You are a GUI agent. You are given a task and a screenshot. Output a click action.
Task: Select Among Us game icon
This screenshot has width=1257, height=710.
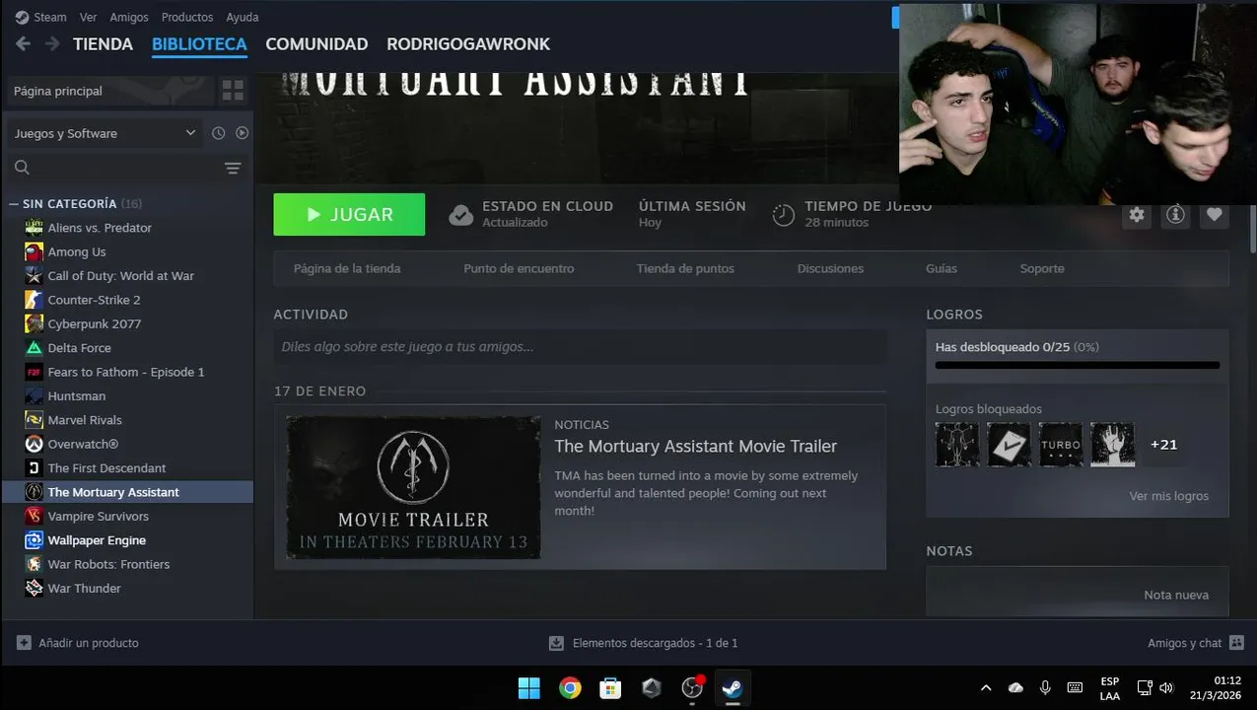coord(34,251)
